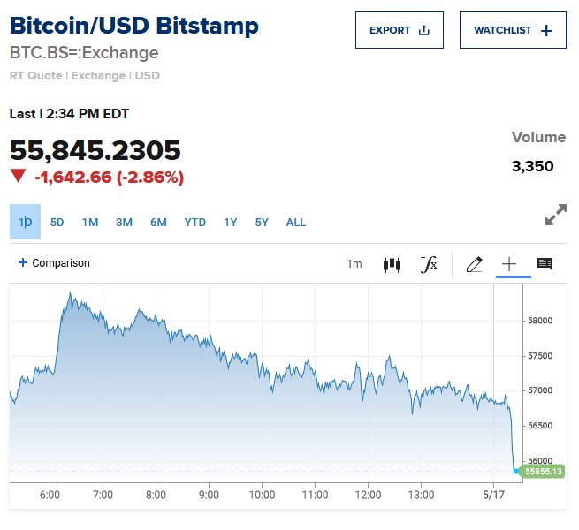This screenshot has height=530, width=579.
Task: Select the pencil drawing tool
Action: tap(474, 264)
